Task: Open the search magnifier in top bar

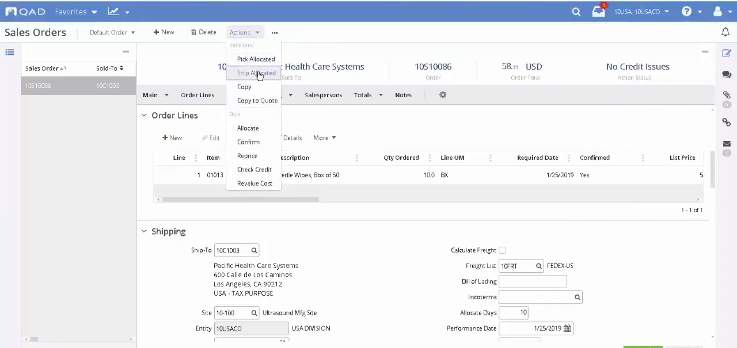Action: pyautogui.click(x=576, y=12)
